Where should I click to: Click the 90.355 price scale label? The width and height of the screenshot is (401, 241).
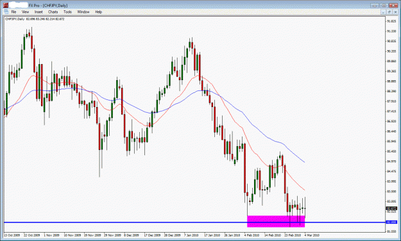(391, 51)
